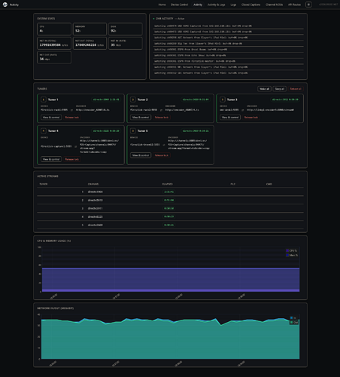Open Activity & Logs page
Screen dimensions: 340x377
(216, 5)
